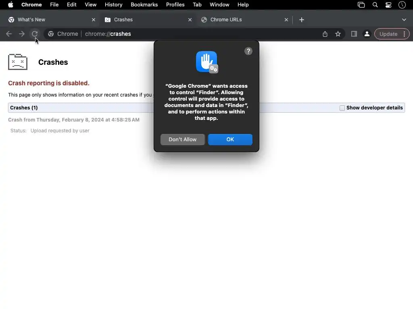413x309 pixels.
Task: Open the Profiles menu
Action: [175, 5]
